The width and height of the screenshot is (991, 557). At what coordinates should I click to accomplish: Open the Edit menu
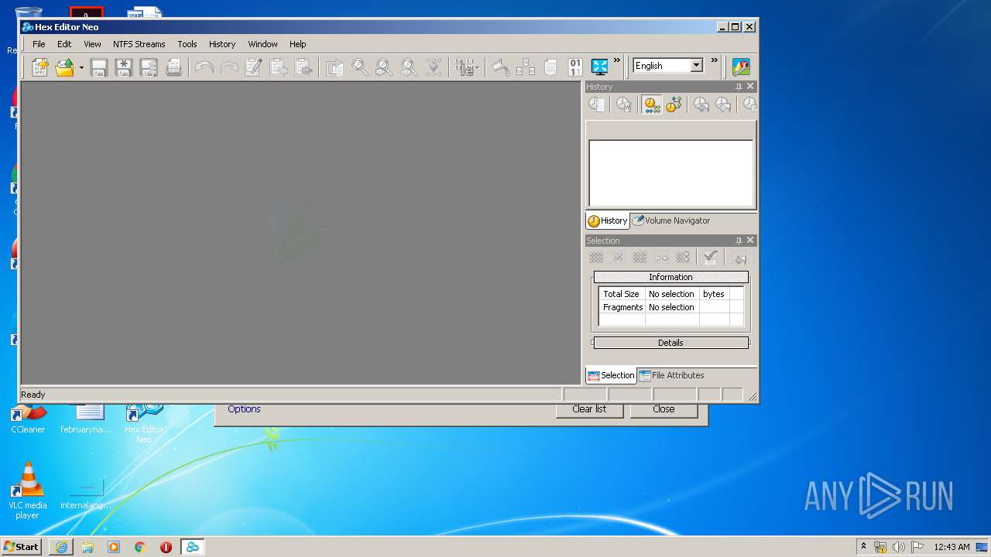click(x=64, y=44)
